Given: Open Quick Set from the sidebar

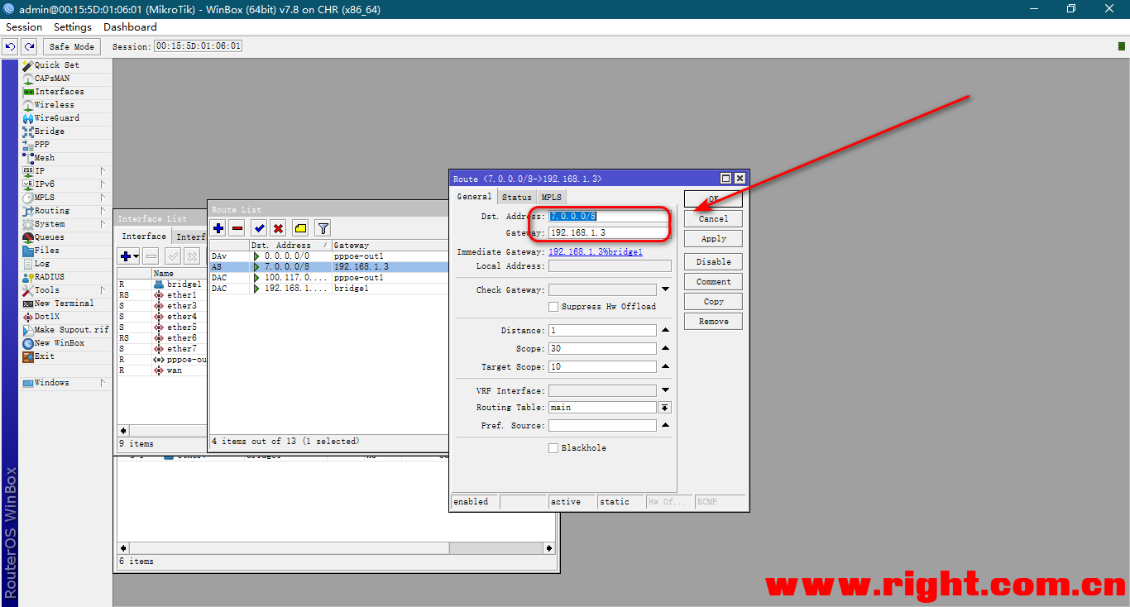Looking at the screenshot, I should point(57,65).
